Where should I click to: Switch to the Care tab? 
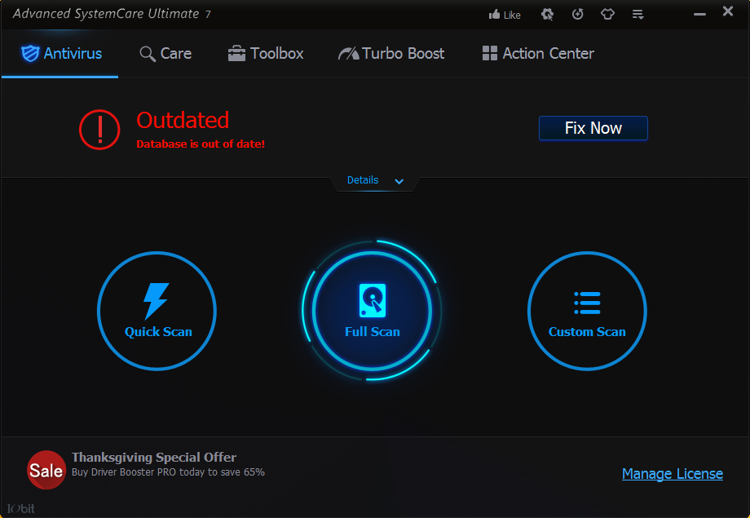(x=165, y=54)
